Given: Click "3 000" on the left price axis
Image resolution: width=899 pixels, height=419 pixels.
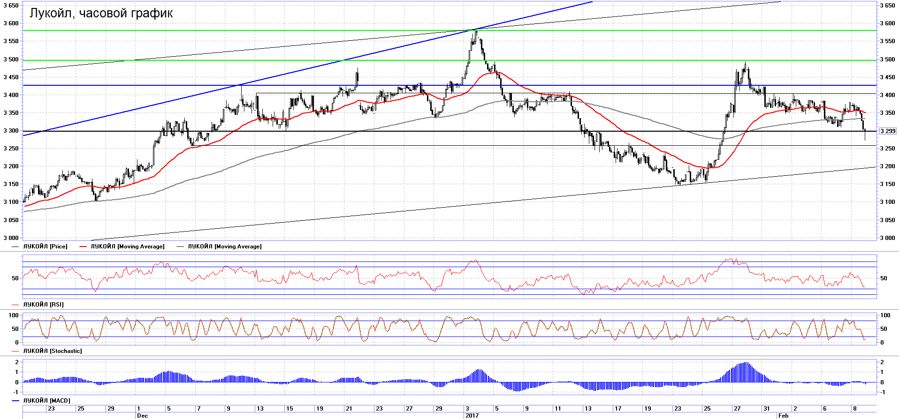Looking at the screenshot, I should 11,238.
